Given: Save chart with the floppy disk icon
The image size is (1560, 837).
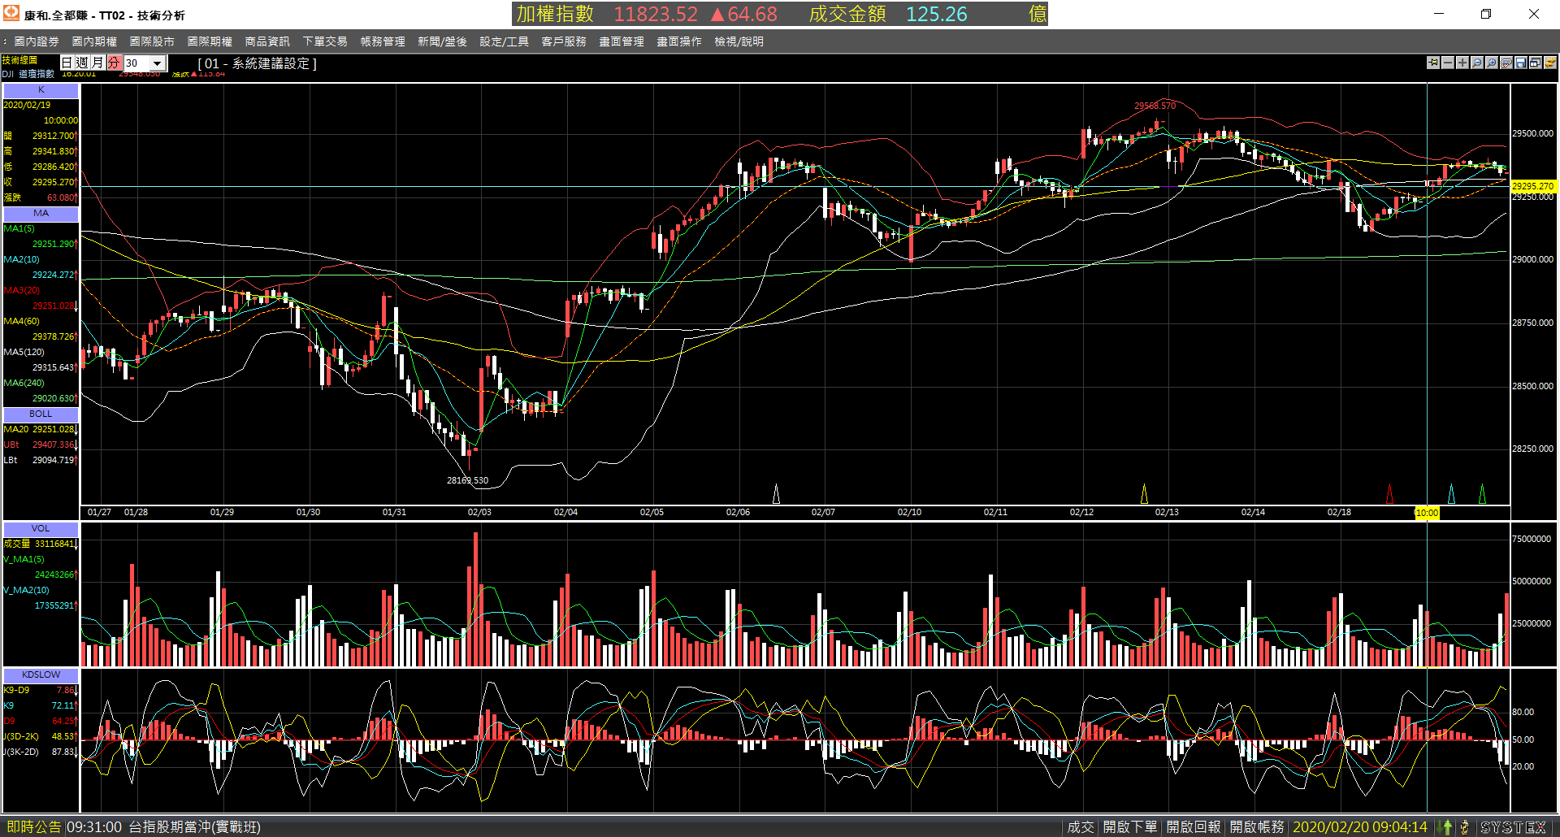Looking at the screenshot, I should point(1521,63).
